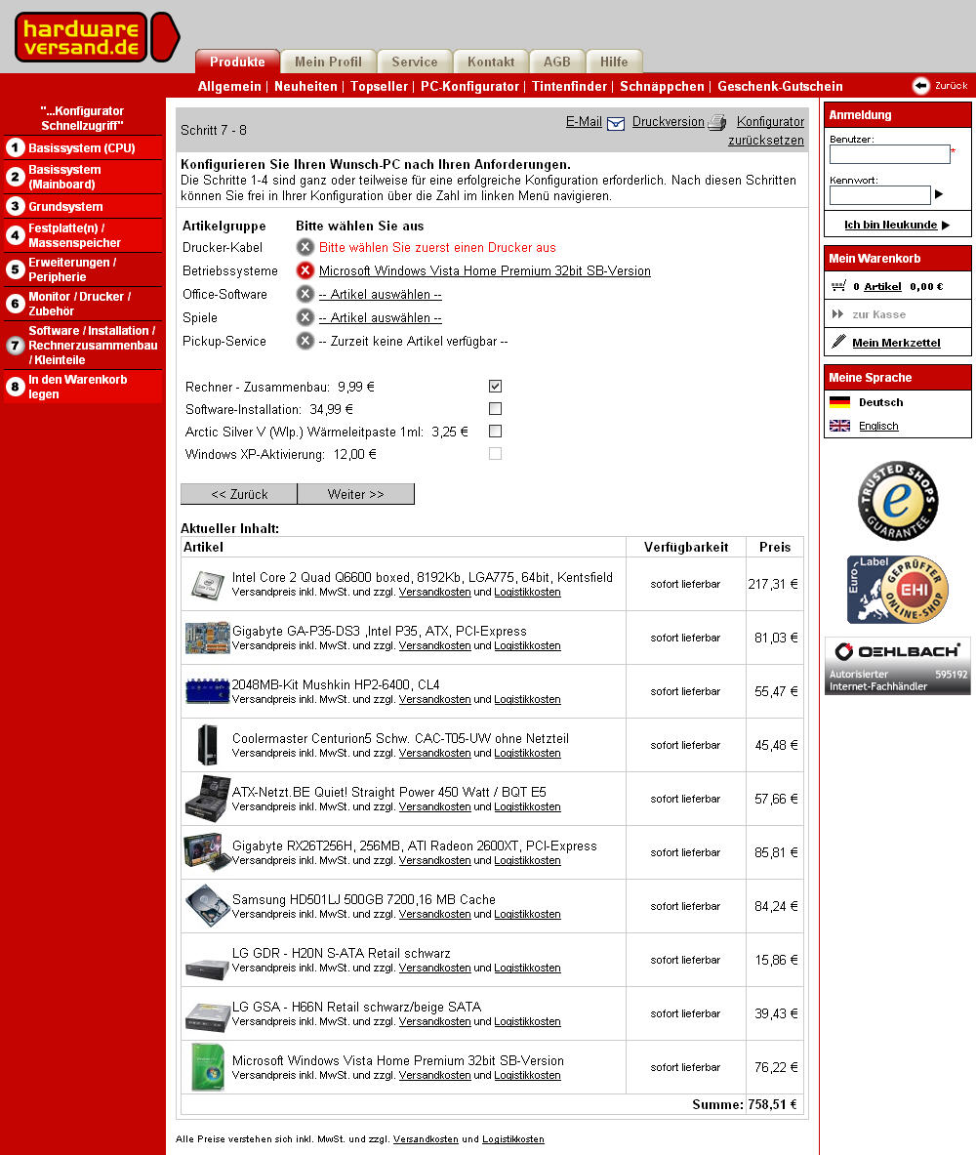Click step 8 circle In den Warenkorb
976x1155 pixels.
[16, 387]
